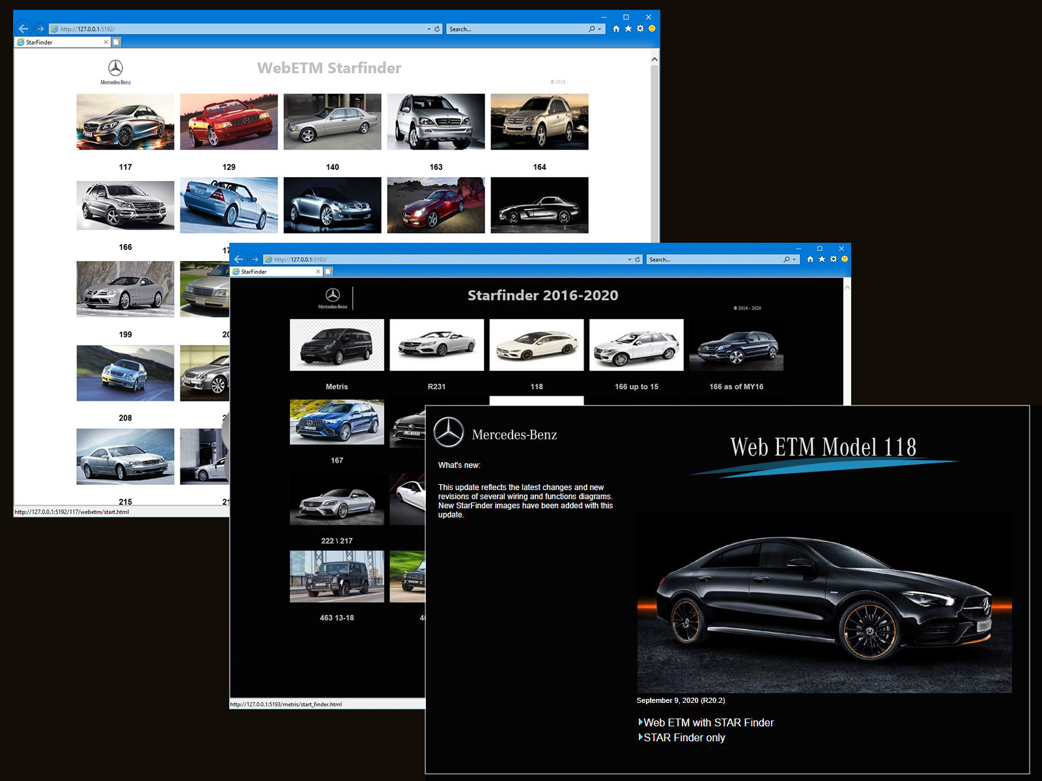
Task: Select Metris van thumbnail
Action: (337, 345)
